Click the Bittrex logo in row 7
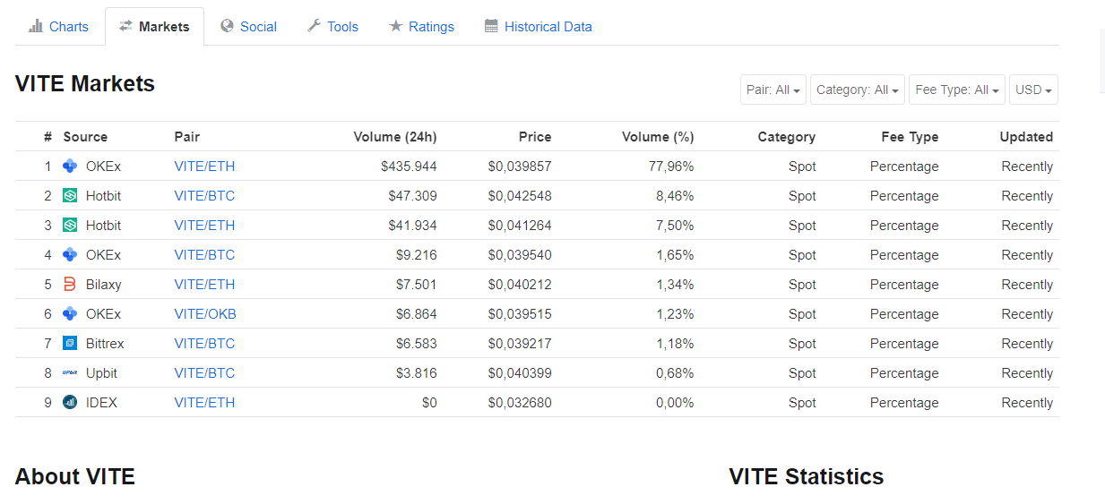The width and height of the screenshot is (1105, 504). tap(70, 343)
